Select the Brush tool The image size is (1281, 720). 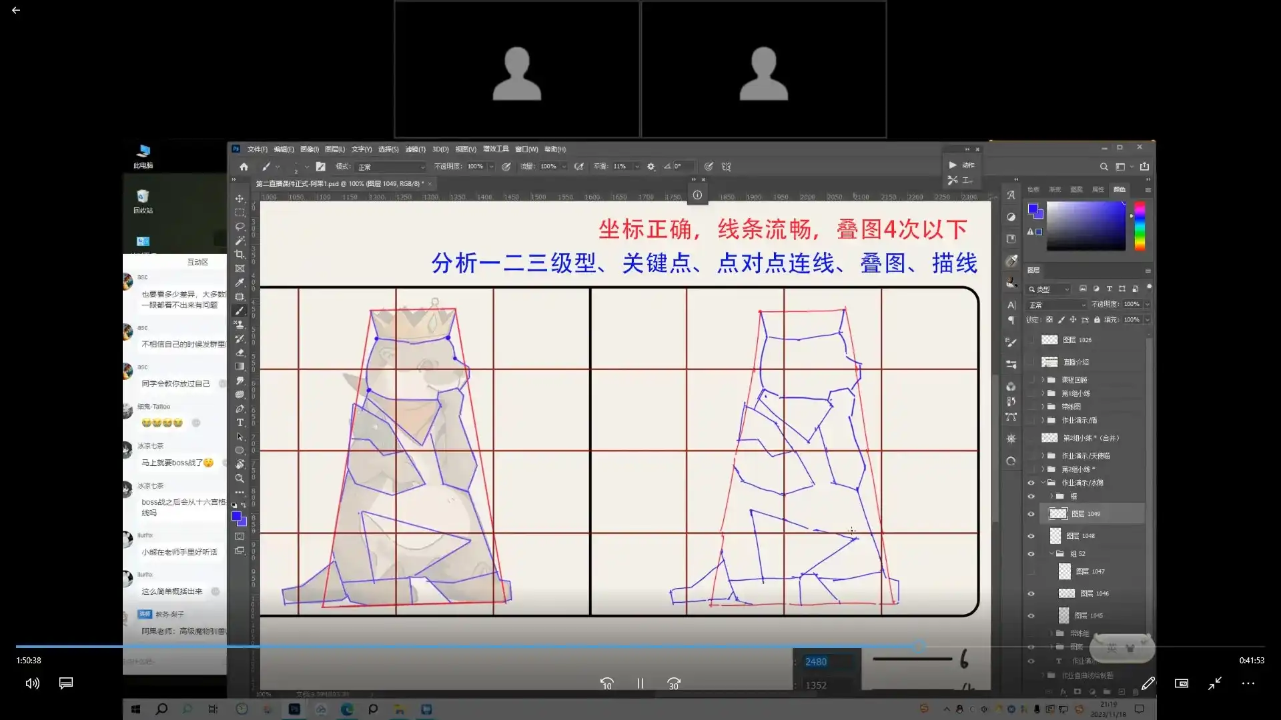coord(240,310)
